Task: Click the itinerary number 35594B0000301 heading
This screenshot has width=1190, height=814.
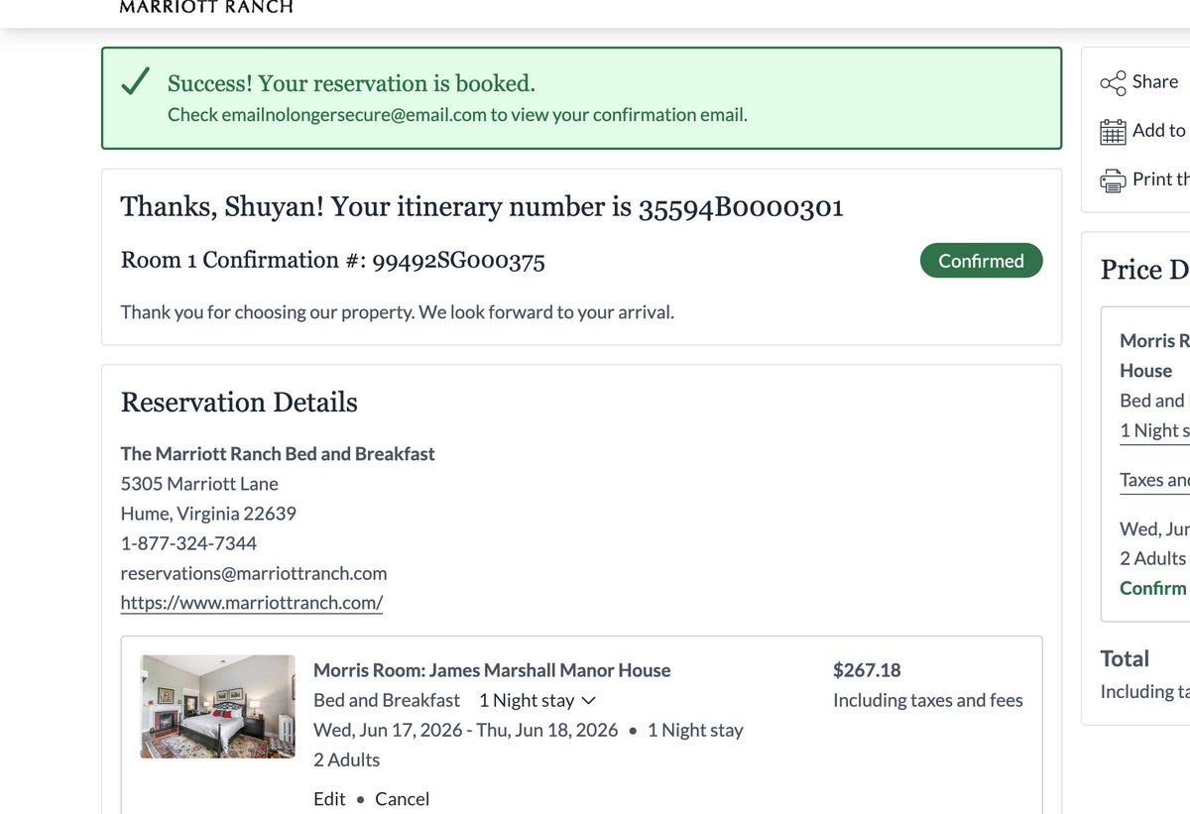Action: coord(482,207)
